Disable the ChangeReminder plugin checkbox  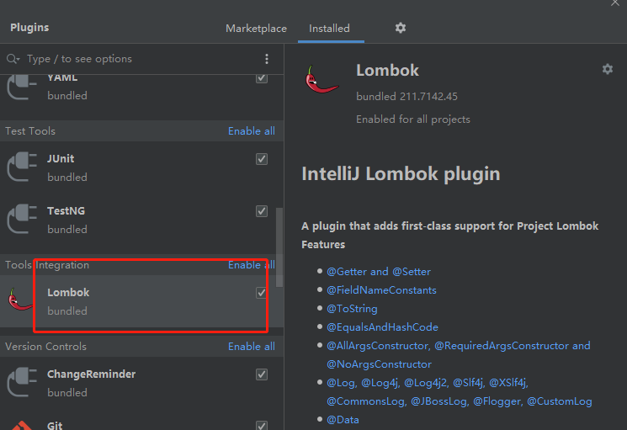pos(262,374)
